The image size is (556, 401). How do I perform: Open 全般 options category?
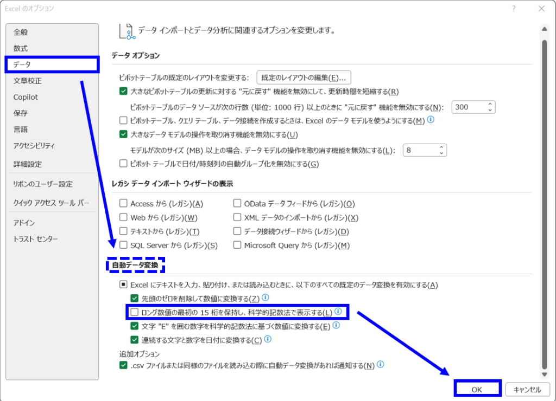(x=52, y=32)
